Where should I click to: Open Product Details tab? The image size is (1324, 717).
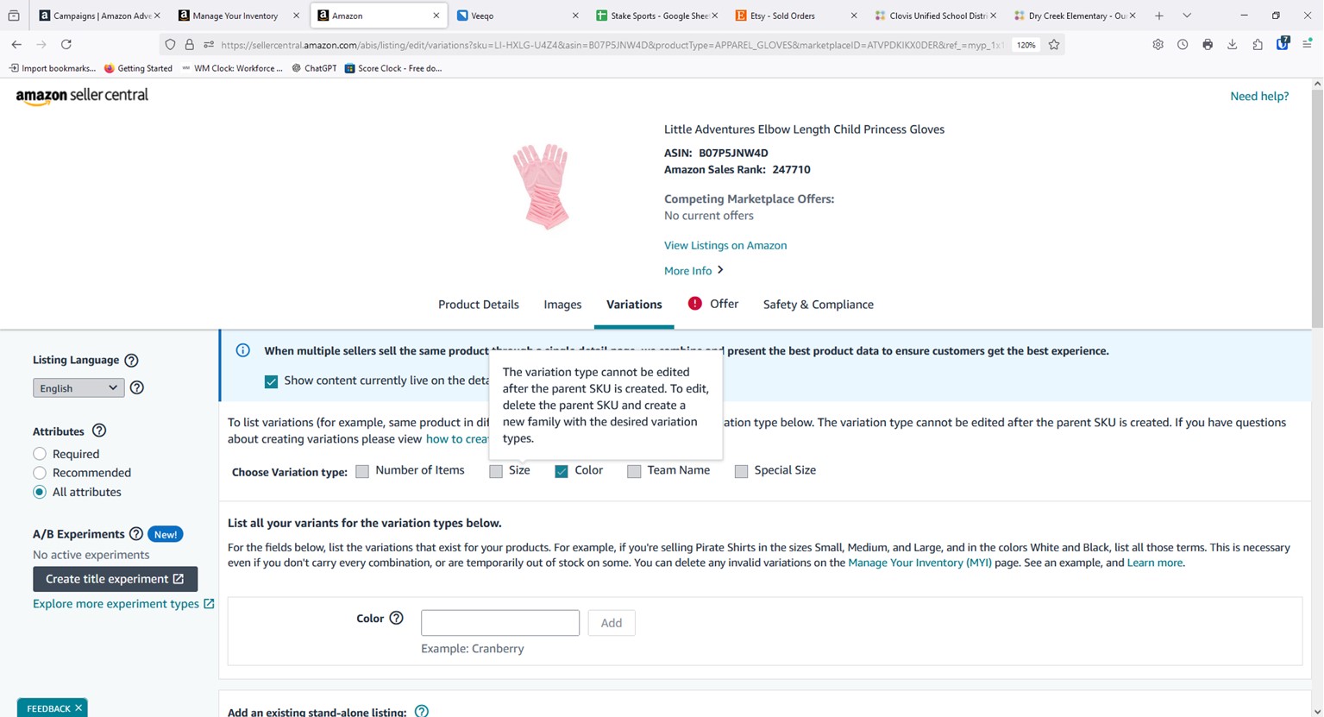[479, 305]
